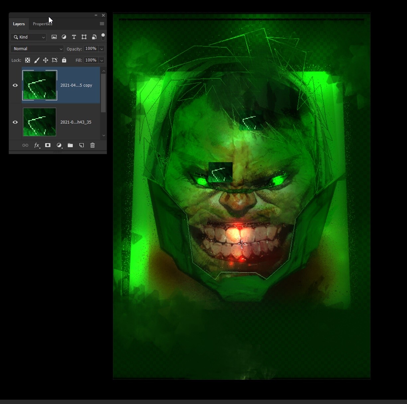Select the '2021-04...5 copy' layer thumbnail

[40, 85]
